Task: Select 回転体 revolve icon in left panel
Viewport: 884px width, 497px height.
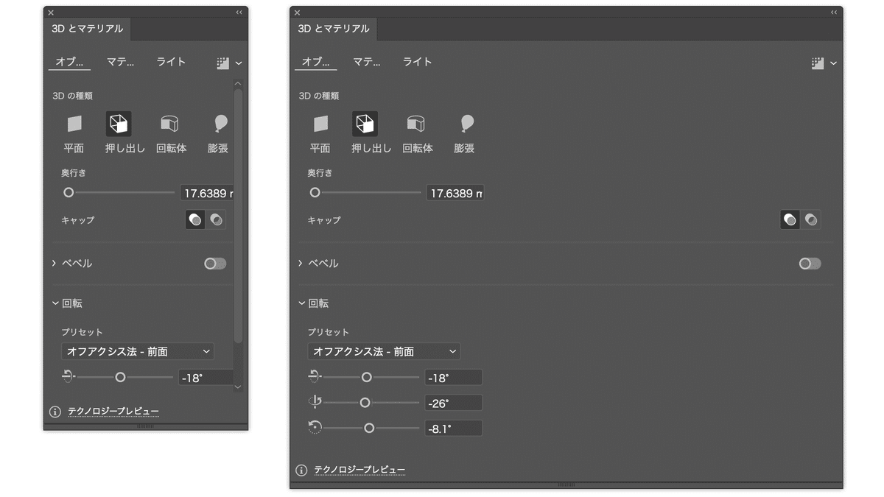Action: click(170, 124)
